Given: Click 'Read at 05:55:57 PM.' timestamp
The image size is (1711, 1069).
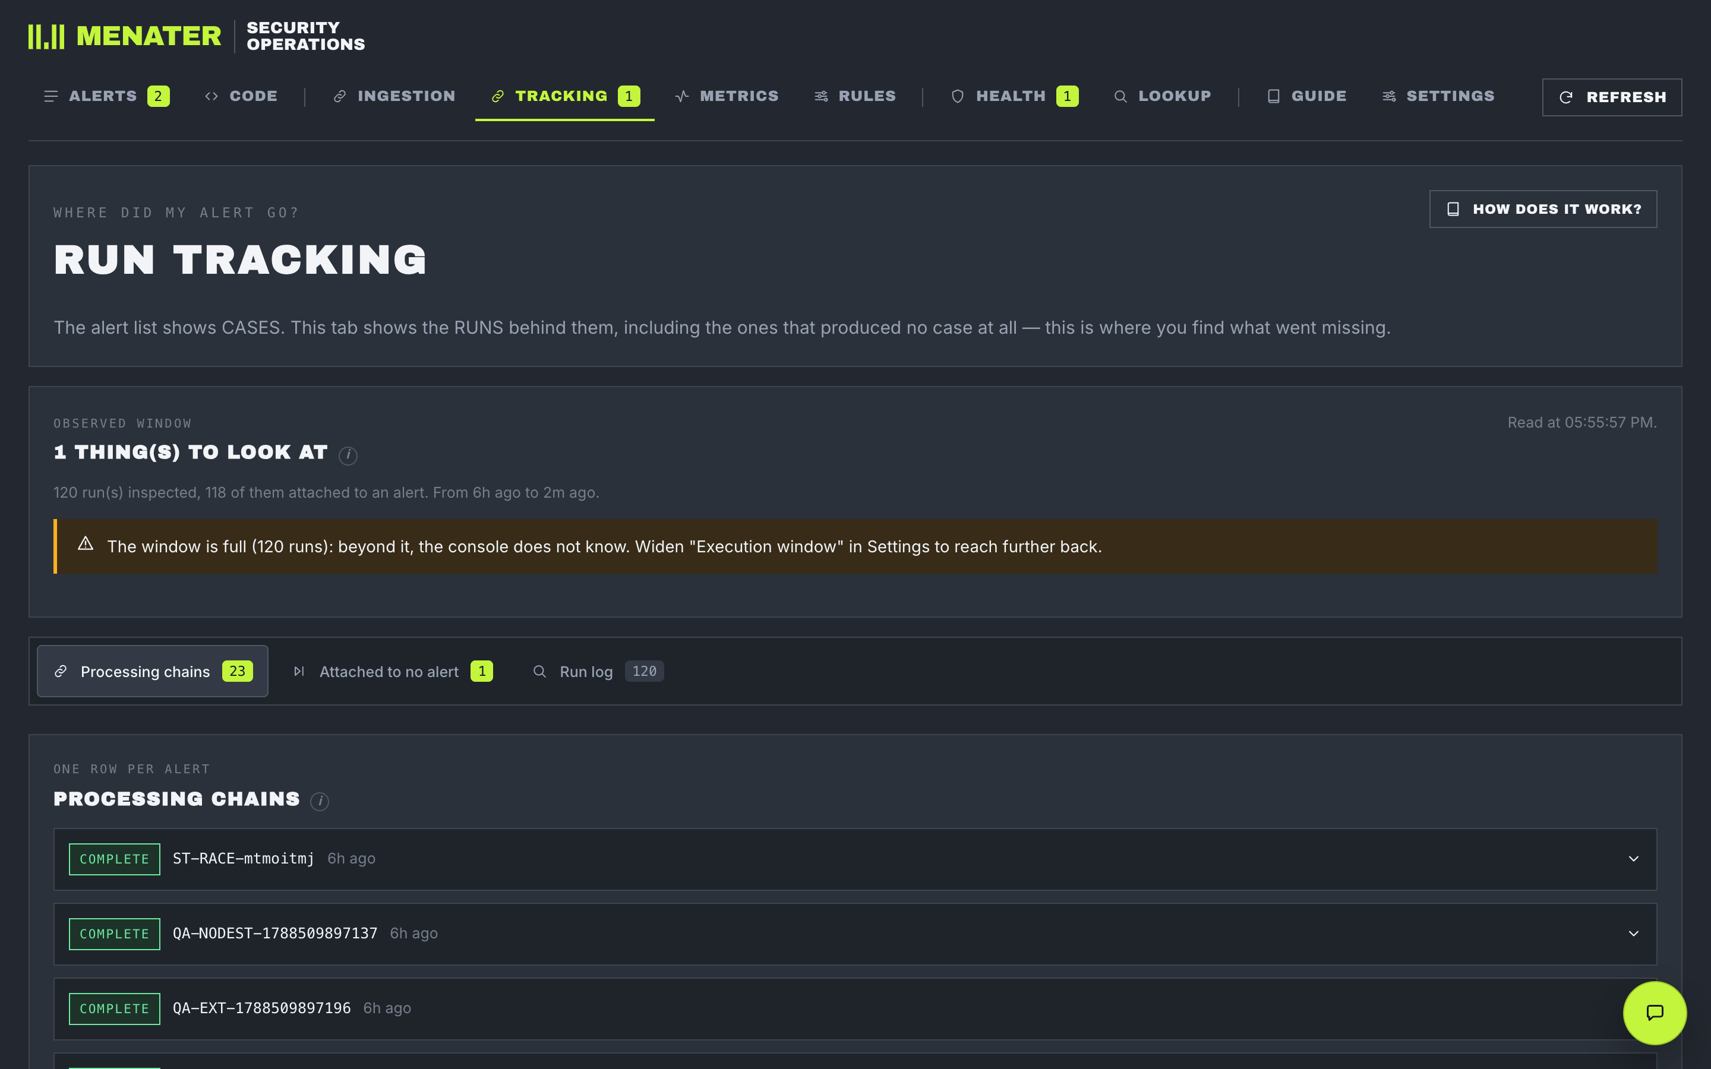Looking at the screenshot, I should pyautogui.click(x=1581, y=422).
